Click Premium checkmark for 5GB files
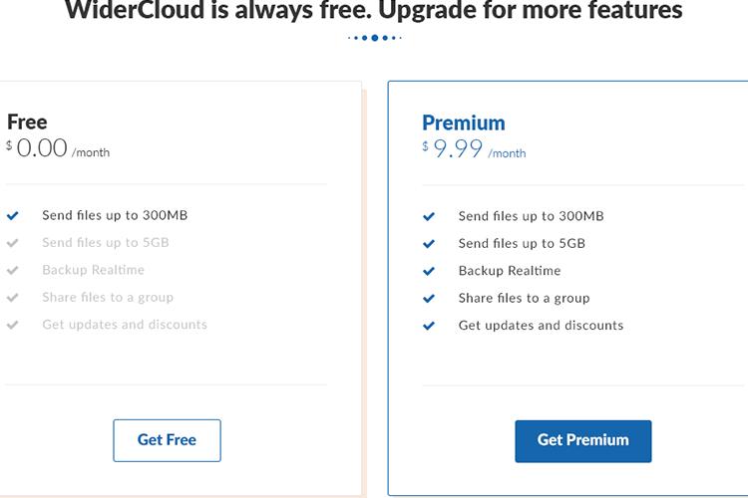Viewport: 748px width, 498px height. (x=429, y=244)
